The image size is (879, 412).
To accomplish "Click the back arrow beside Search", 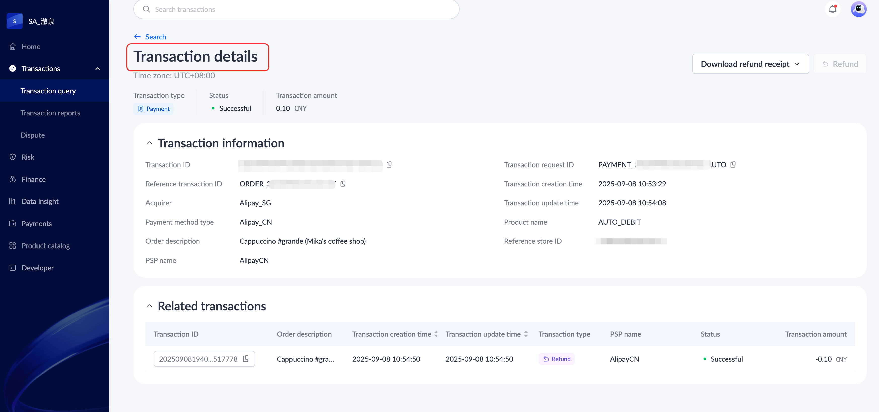I will (x=137, y=37).
